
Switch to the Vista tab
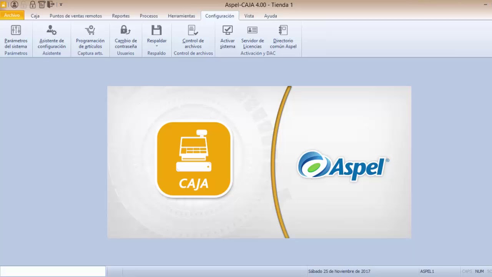(x=249, y=16)
